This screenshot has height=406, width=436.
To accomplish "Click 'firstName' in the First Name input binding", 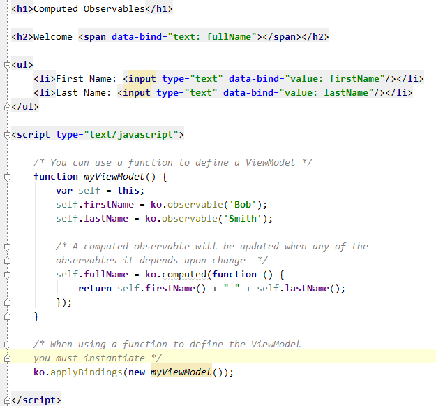I will tap(354, 79).
